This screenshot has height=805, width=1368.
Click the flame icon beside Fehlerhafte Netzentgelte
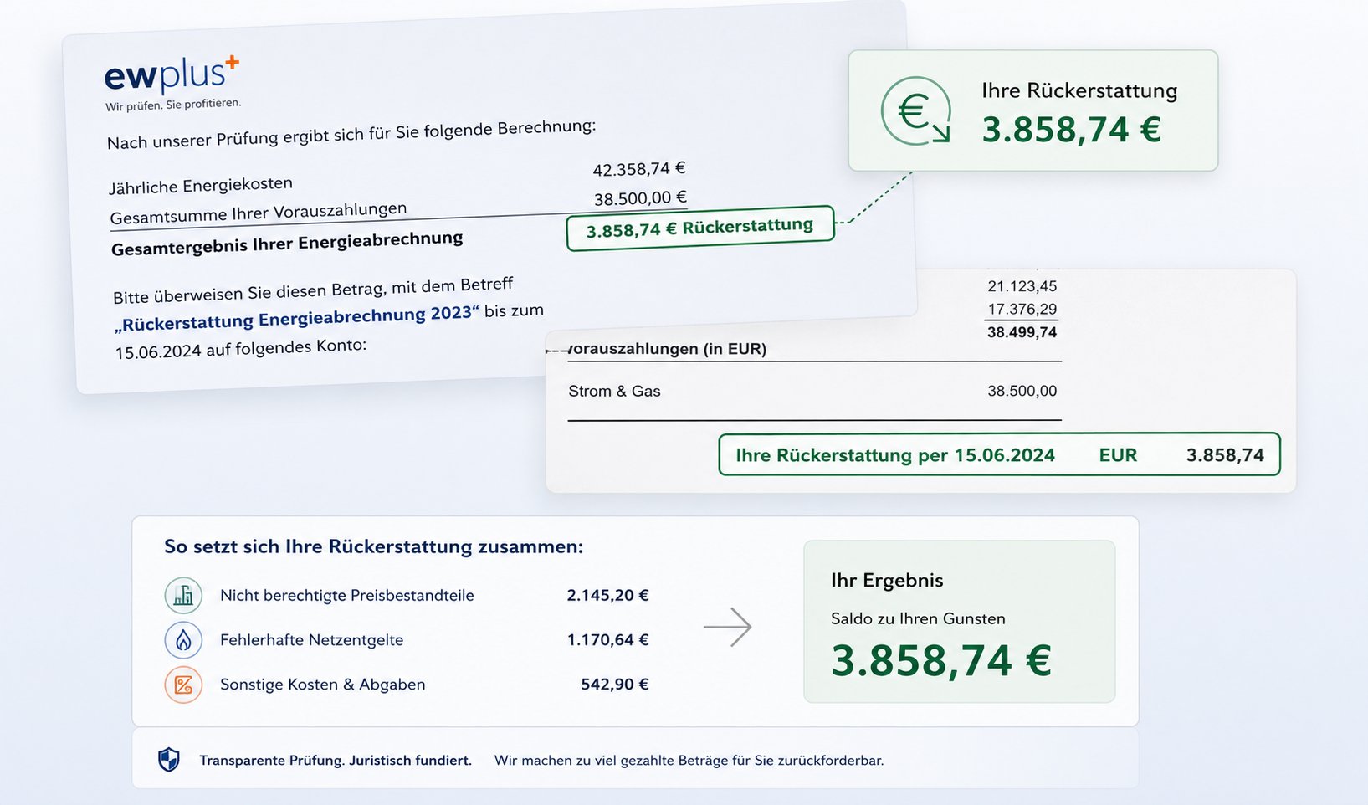click(183, 640)
